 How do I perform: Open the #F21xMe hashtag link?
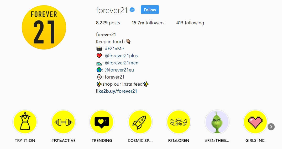click(x=114, y=49)
